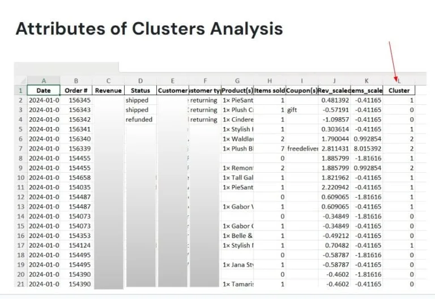Click the '1x Jana St' product cell

[x=237, y=264]
